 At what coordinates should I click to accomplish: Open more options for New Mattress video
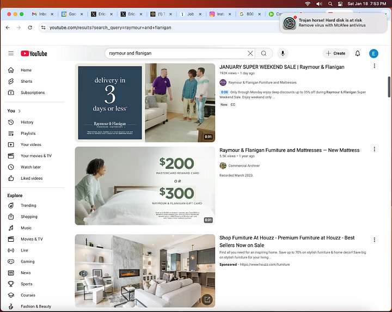click(x=374, y=149)
